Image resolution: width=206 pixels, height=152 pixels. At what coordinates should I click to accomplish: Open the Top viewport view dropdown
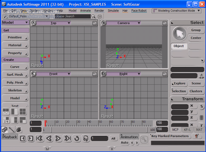pyautogui.click(x=53, y=23)
